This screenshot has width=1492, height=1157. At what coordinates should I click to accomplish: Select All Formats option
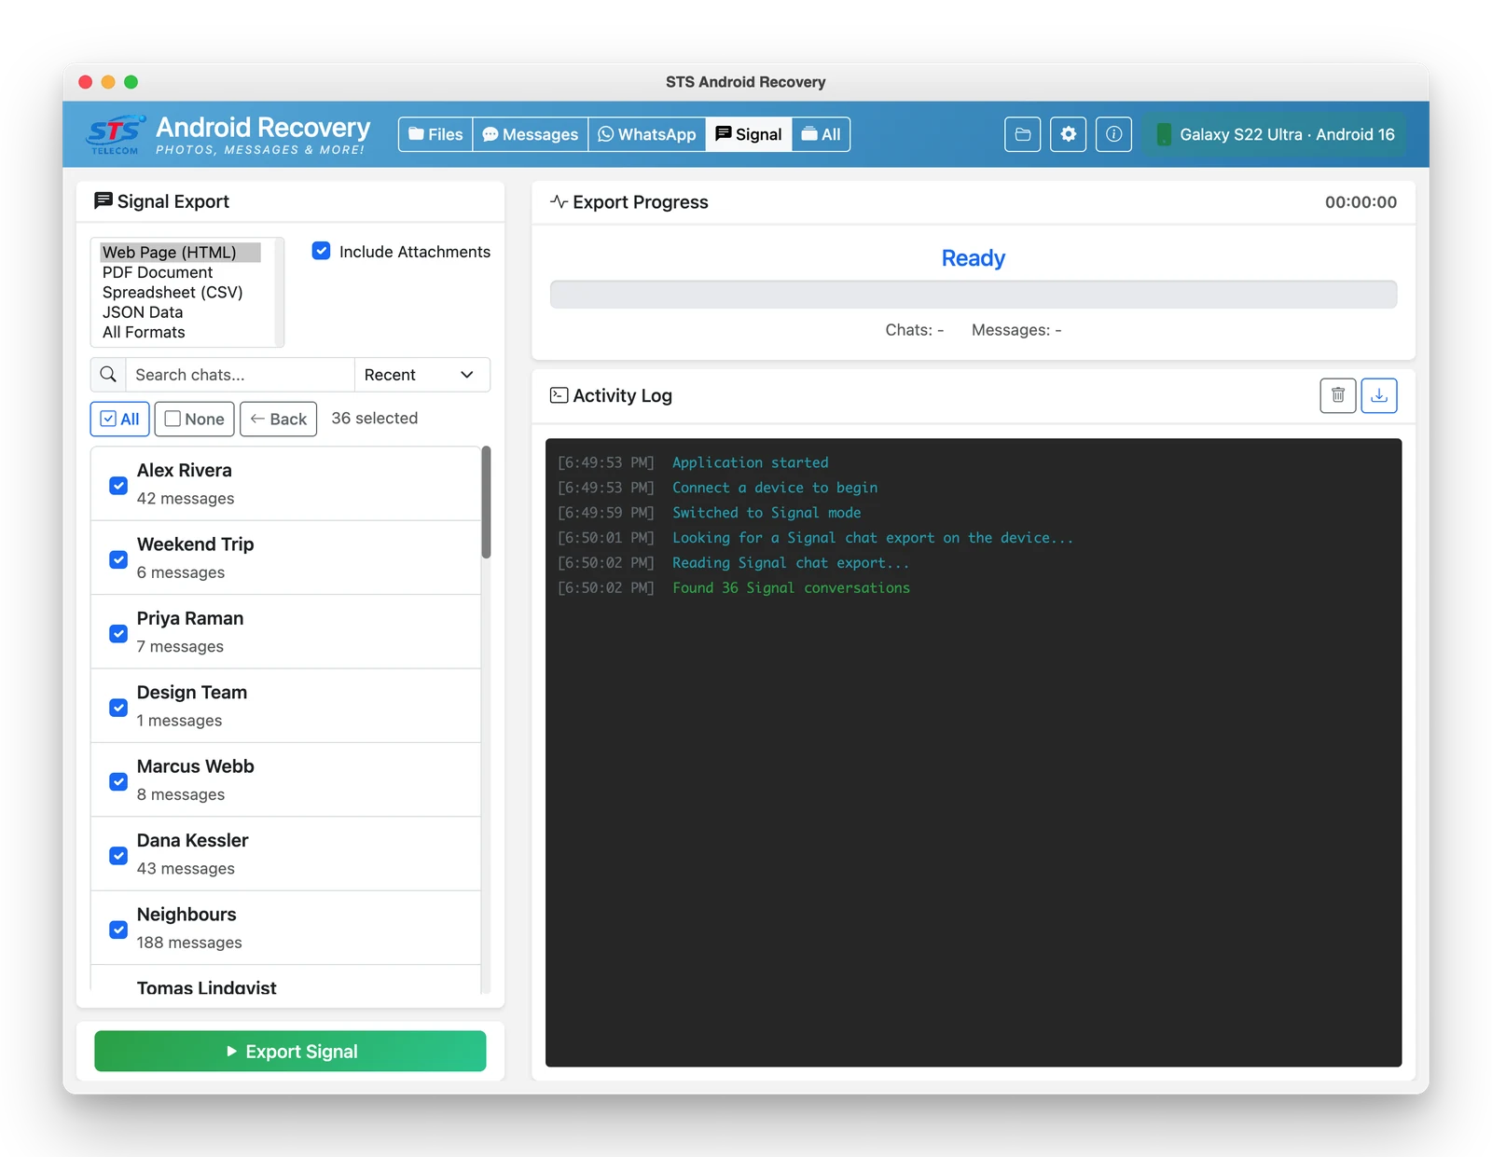tap(180, 332)
